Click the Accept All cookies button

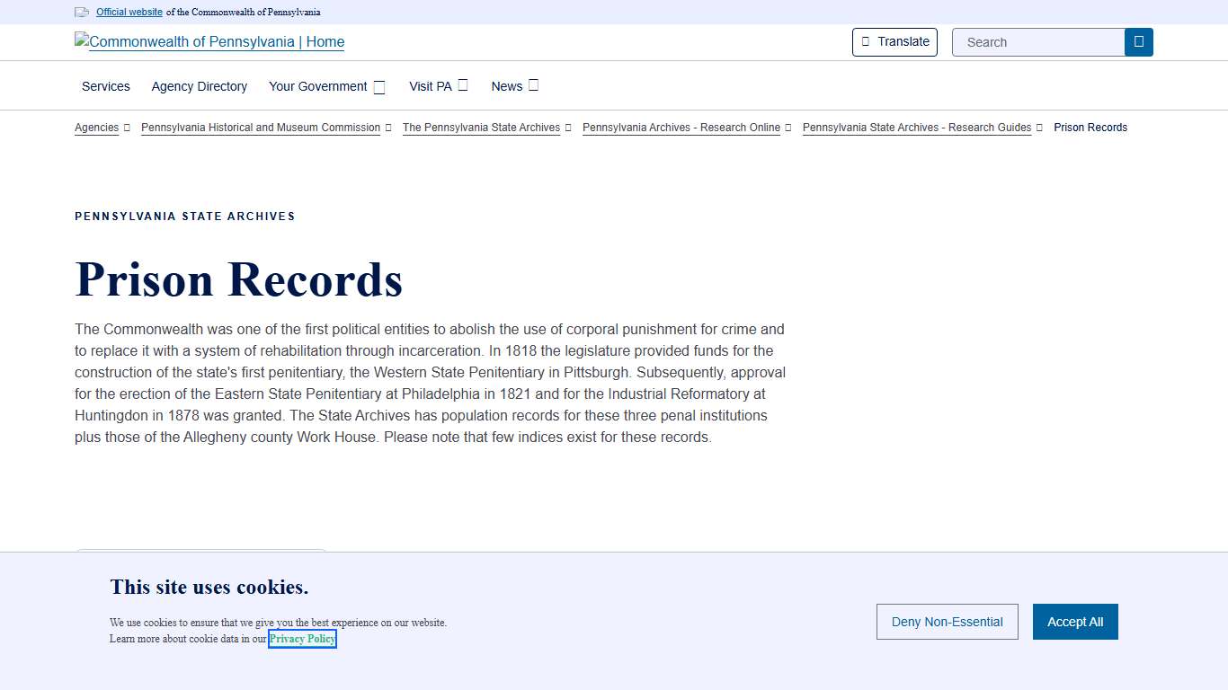1075,621
